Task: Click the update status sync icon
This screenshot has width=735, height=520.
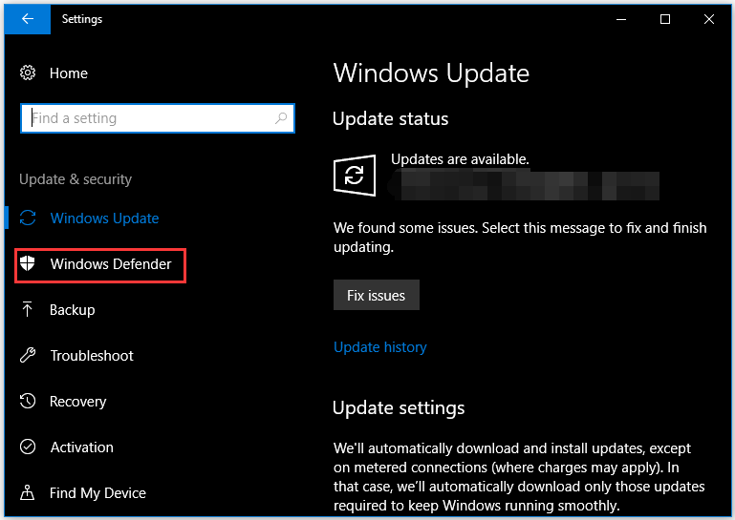Action: tap(355, 176)
